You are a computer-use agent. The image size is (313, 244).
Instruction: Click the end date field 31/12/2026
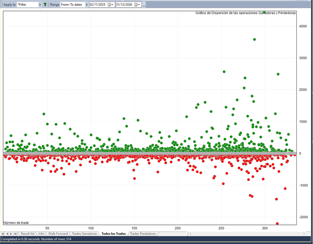tap(124, 5)
